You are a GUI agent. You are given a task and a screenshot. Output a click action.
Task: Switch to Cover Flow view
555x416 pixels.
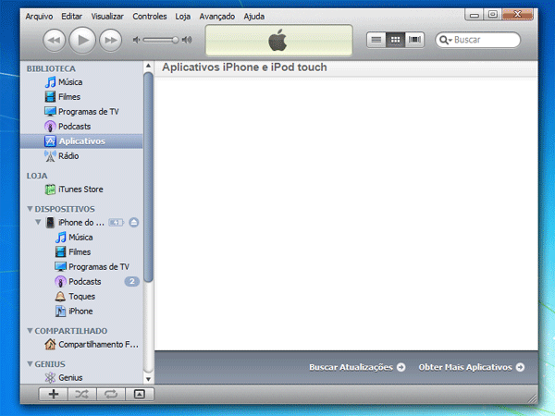point(414,40)
